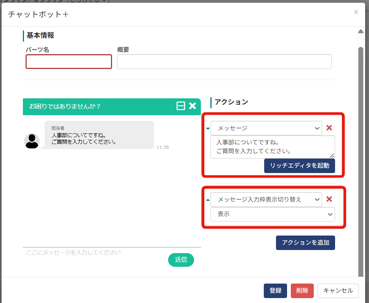Image resolution: width=369 pixels, height=303 pixels.
Task: Click the 送信 button in chat preview
Action: [x=181, y=260]
